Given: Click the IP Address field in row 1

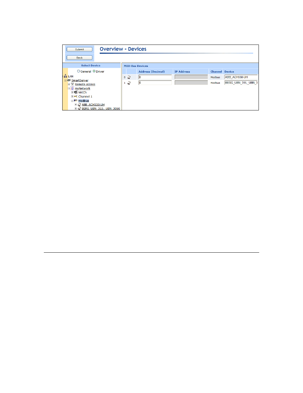Looking at the screenshot, I should click(191, 82).
